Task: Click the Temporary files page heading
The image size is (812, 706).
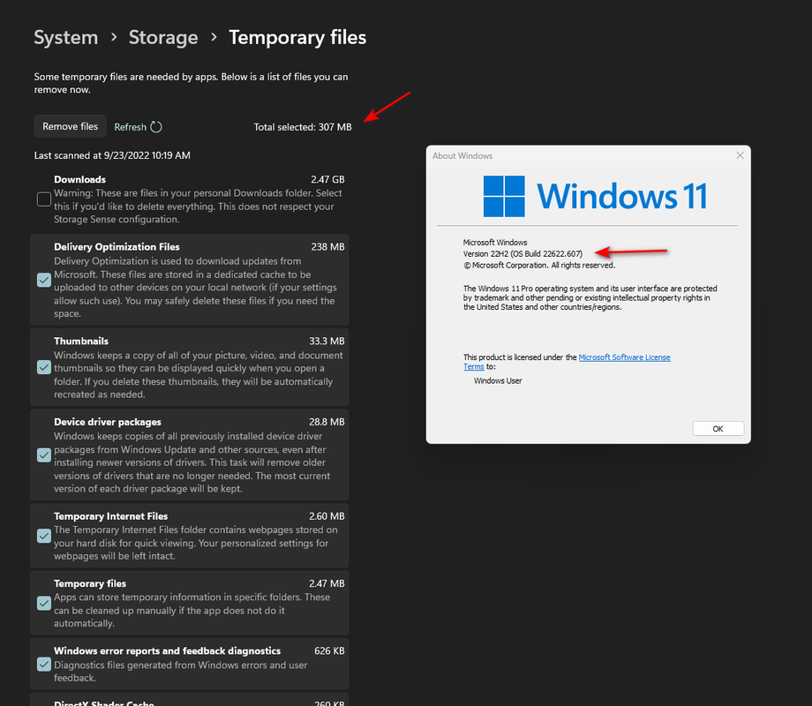Action: pos(297,37)
